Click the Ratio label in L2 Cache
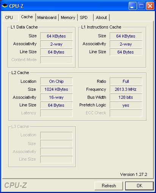The height and width of the screenshot is (193, 156). coord(101,81)
